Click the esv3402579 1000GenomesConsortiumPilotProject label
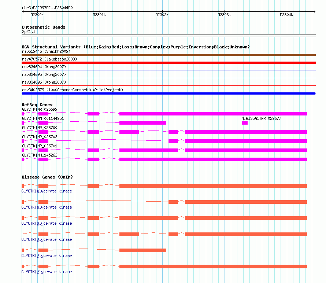The width and height of the screenshot is (326, 283). (x=73, y=90)
